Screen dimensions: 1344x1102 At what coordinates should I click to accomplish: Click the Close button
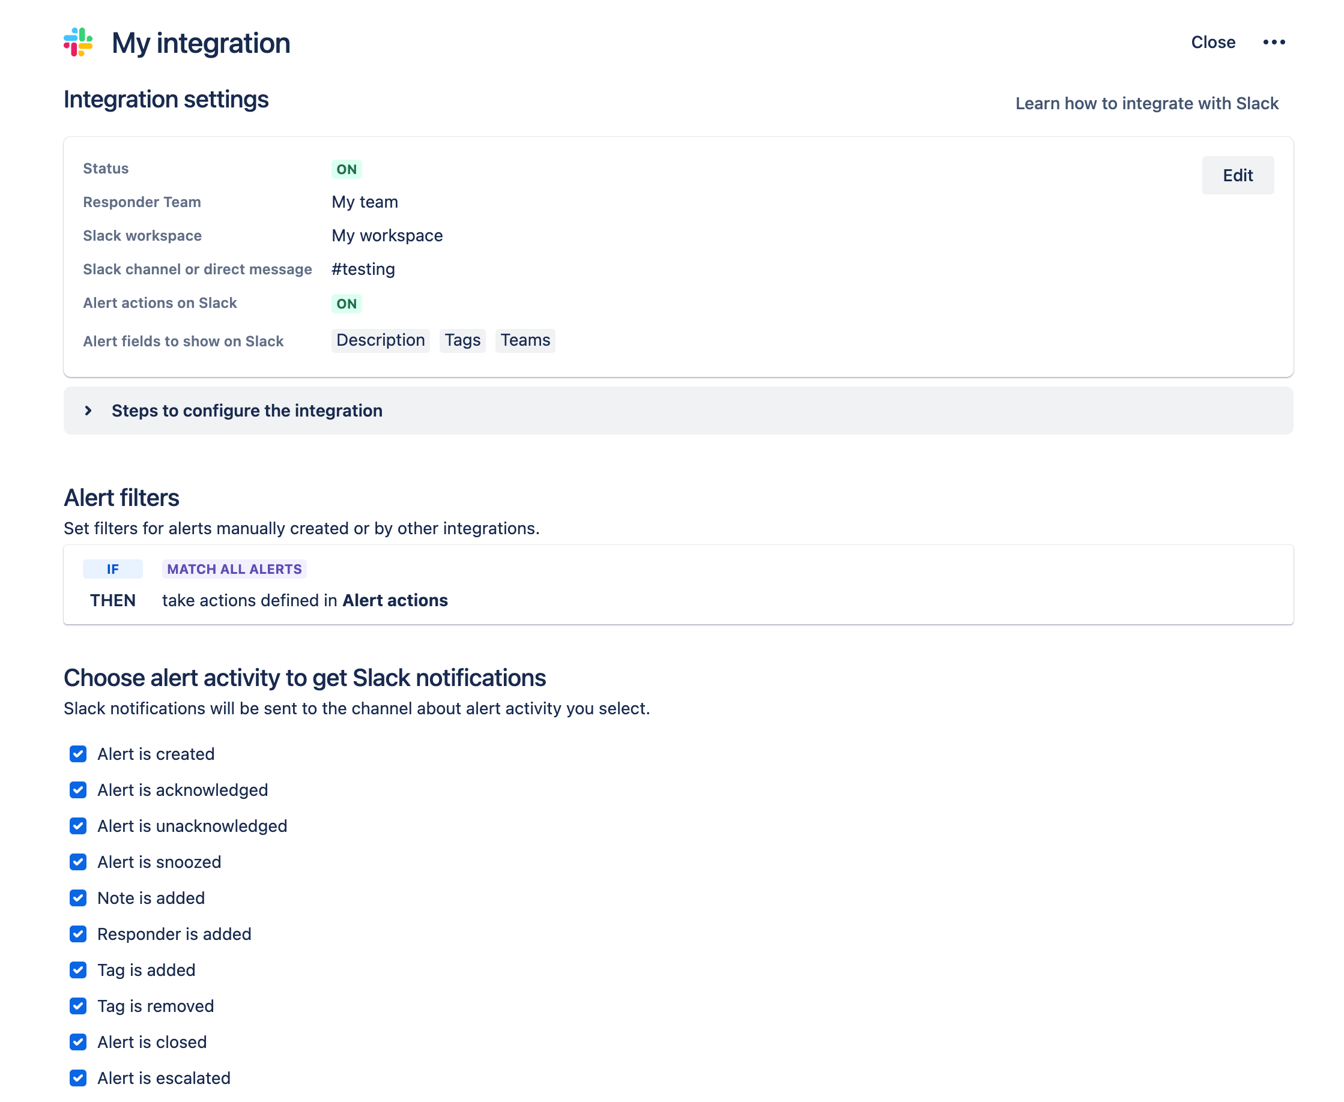[1213, 42]
